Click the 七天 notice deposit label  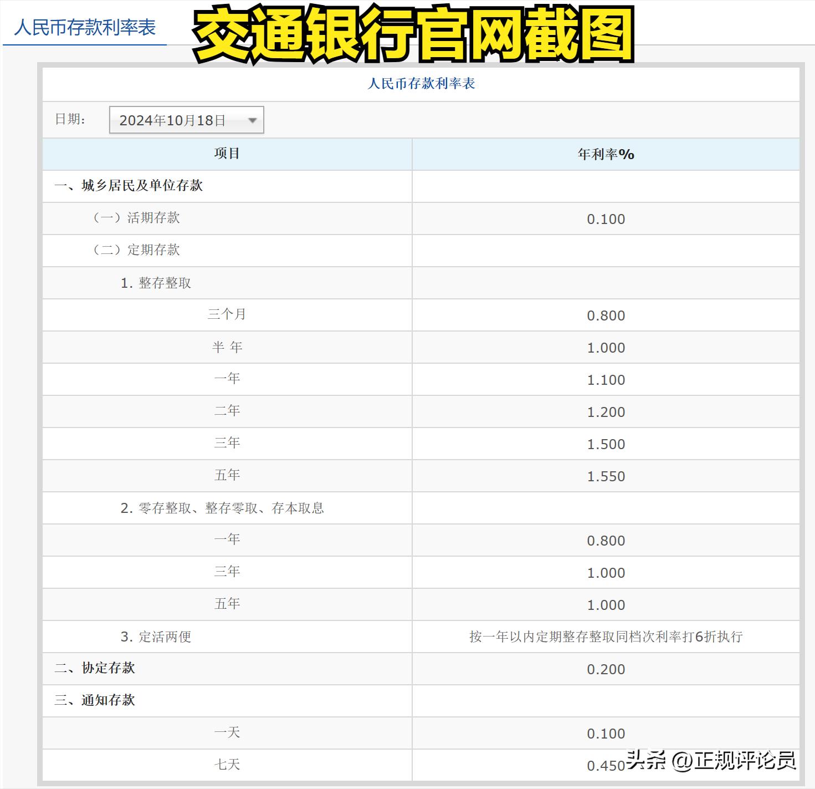[x=227, y=765]
